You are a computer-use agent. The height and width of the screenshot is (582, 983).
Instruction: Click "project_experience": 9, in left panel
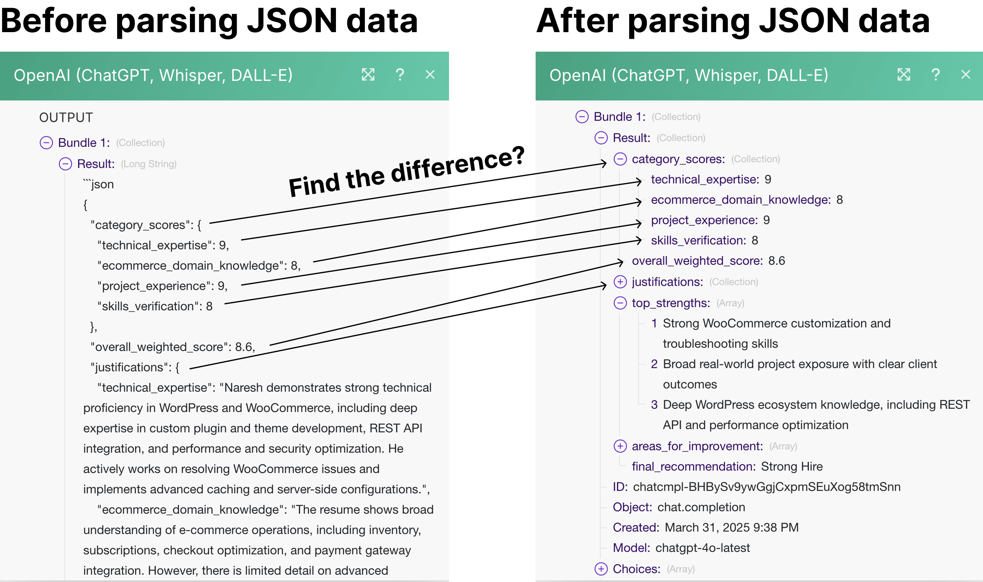coord(162,286)
